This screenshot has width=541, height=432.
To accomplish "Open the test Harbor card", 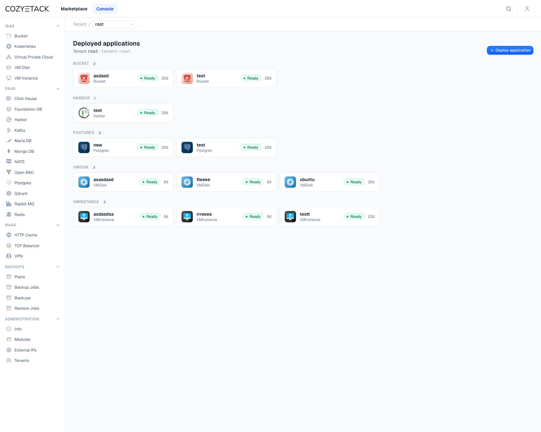I will pyautogui.click(x=123, y=113).
